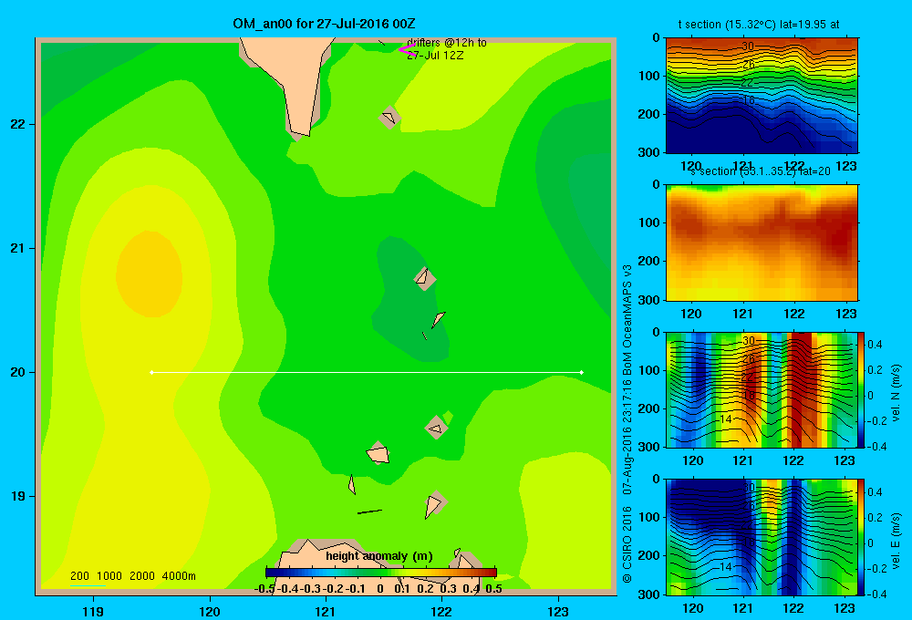This screenshot has height=620, width=912.
Task: Click latitude label 21 on the main map
Action: click(18, 248)
